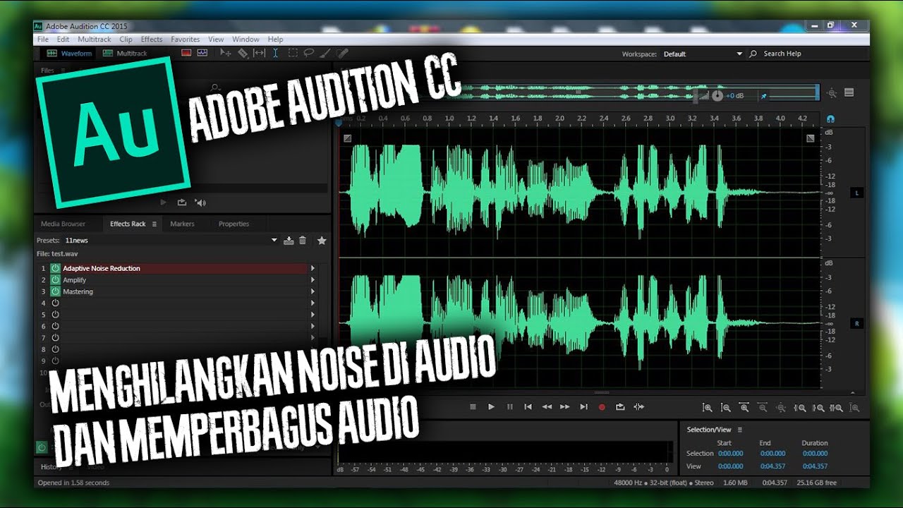Screen dimensions: 903x508
Task: Adjust the +0 dB gain knob
Action: coord(717,95)
